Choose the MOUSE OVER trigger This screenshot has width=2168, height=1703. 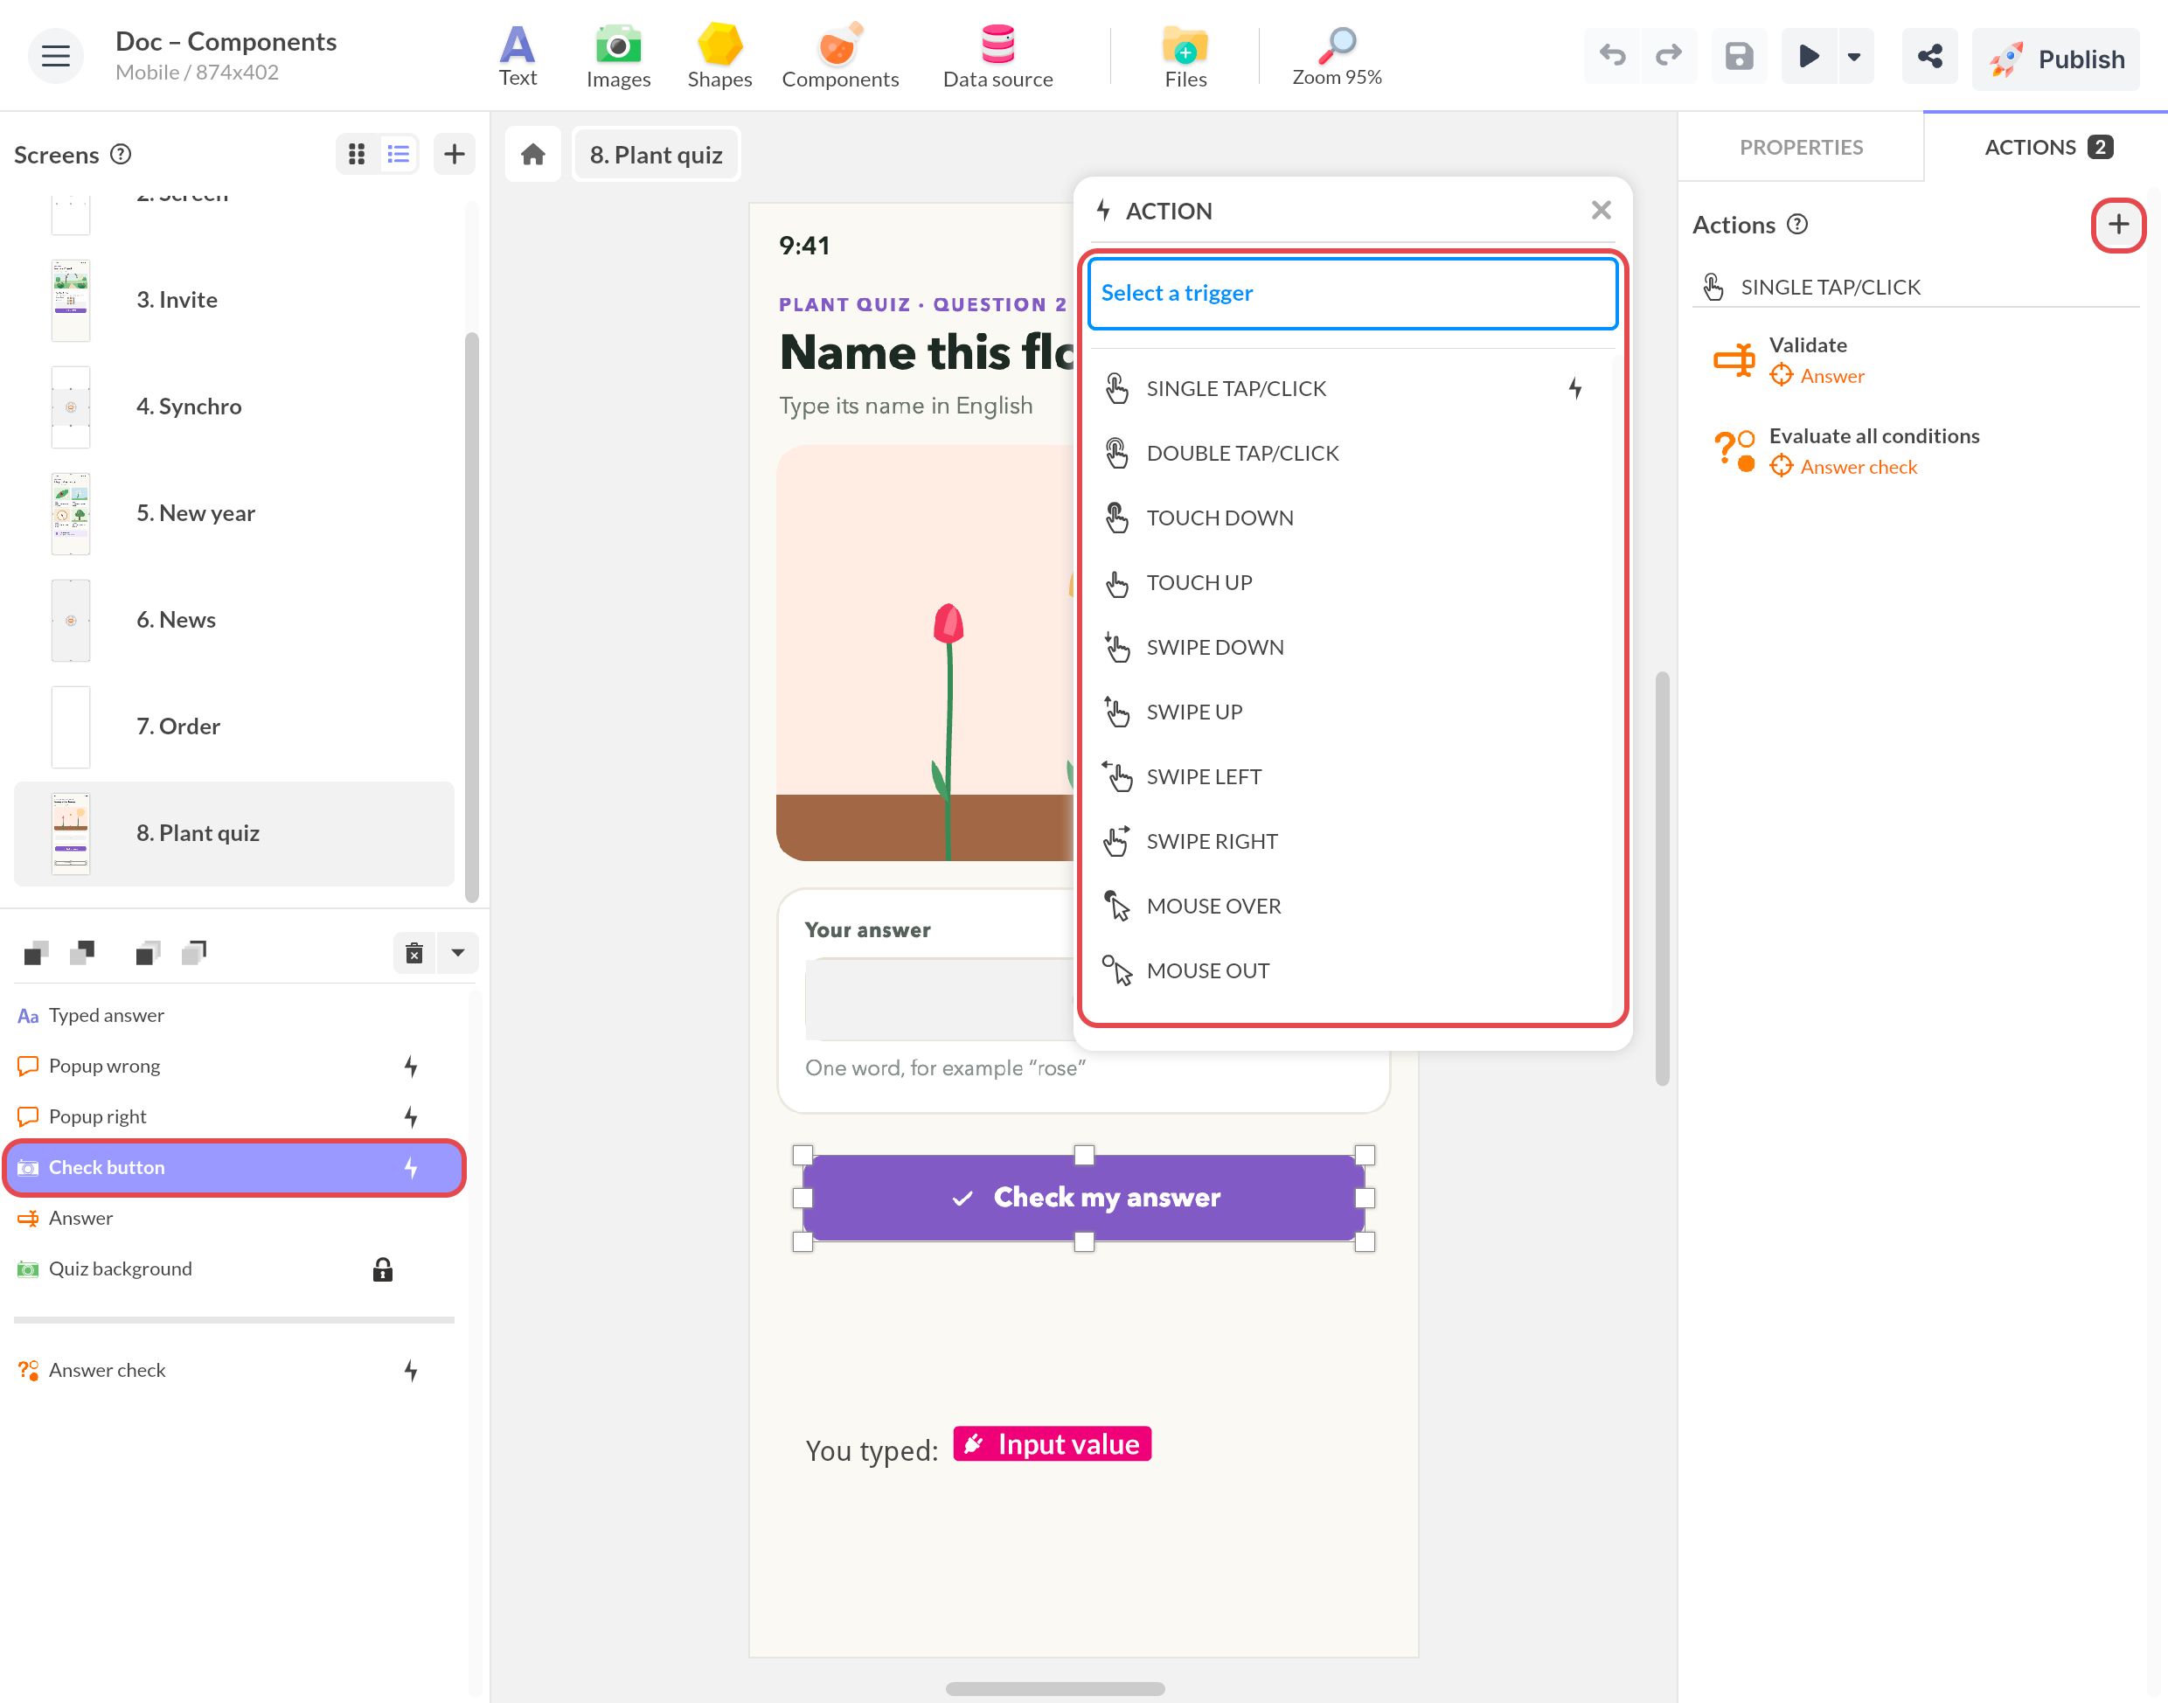click(x=1352, y=907)
